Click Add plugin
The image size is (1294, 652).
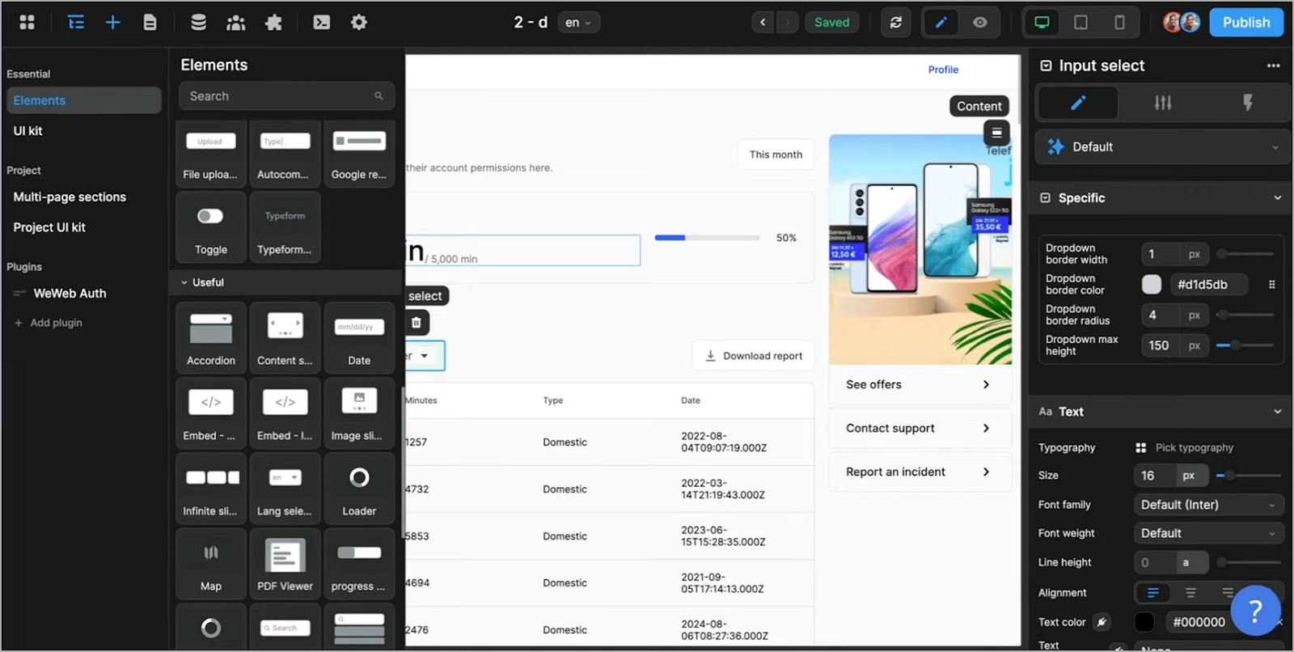click(49, 323)
